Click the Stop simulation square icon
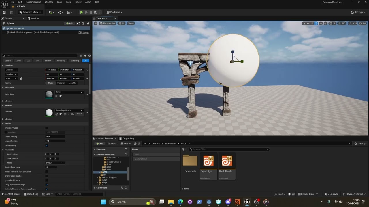The width and height of the screenshot is (369, 207). pos(91,12)
